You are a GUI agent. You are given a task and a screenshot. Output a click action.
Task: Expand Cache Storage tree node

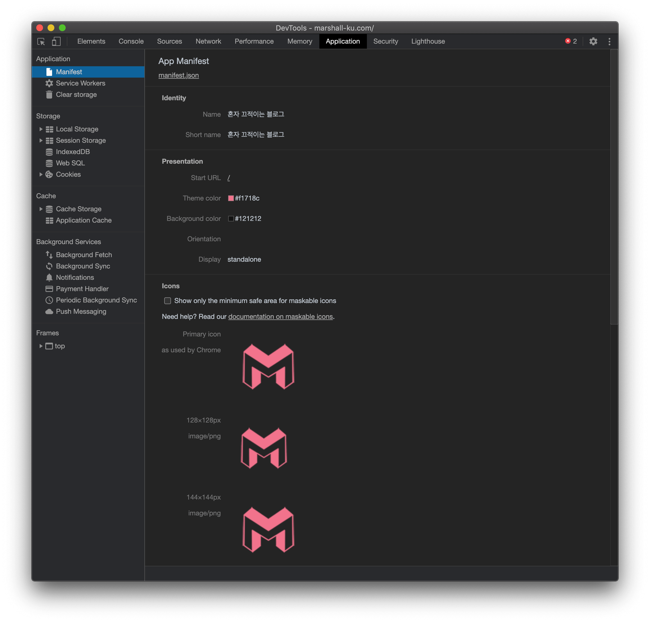(x=41, y=209)
